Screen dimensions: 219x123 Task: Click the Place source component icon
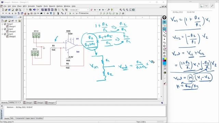pos(3,13)
